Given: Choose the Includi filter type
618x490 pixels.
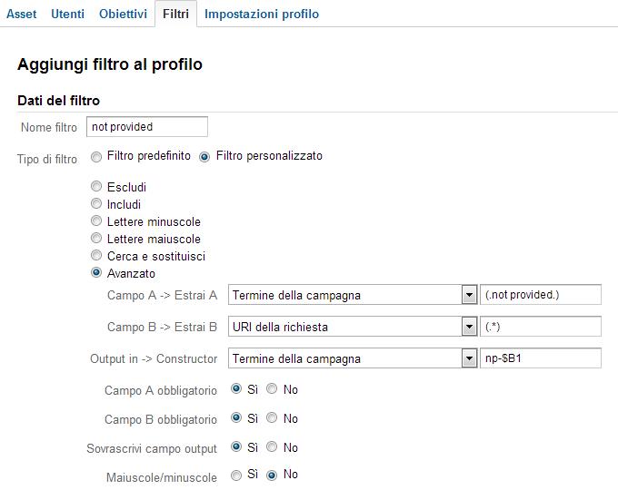Looking at the screenshot, I should [97, 204].
